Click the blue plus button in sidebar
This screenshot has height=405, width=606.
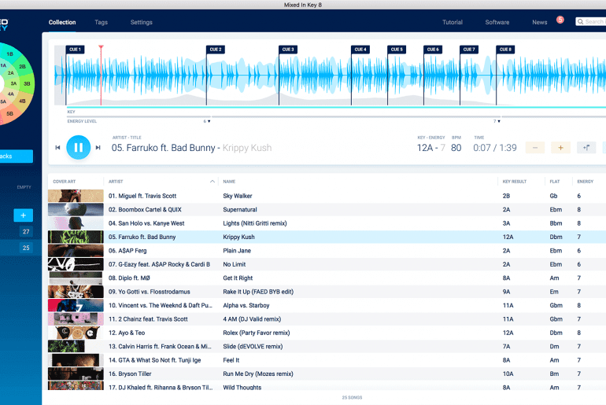tap(23, 215)
